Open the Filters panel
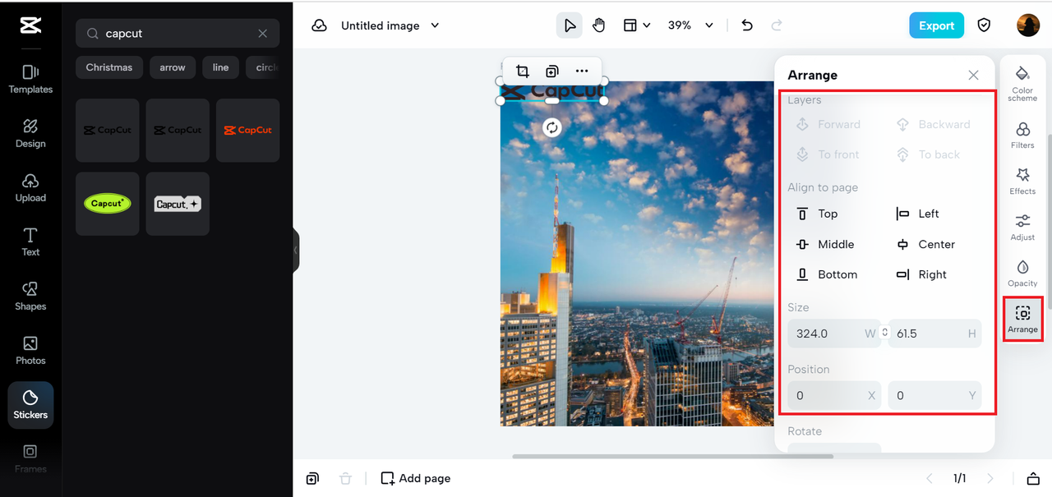The width and height of the screenshot is (1052, 497). (x=1022, y=136)
